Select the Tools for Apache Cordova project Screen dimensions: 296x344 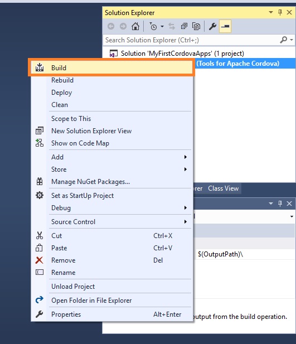click(245, 64)
